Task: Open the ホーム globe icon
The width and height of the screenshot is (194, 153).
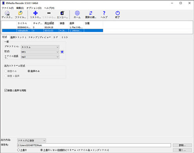Action: tap(77, 15)
